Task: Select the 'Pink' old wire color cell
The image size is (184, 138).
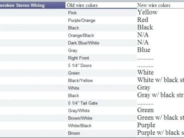Action: [x=72, y=13]
